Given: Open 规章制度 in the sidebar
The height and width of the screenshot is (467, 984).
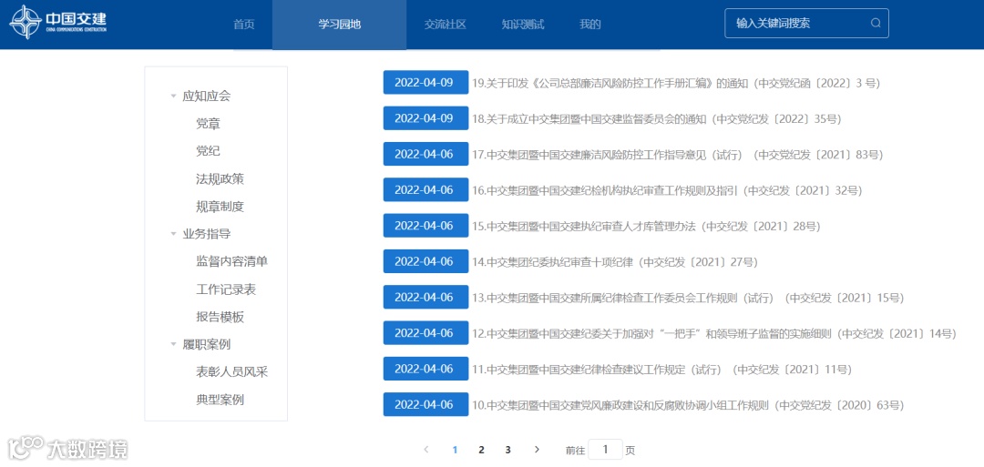Looking at the screenshot, I should [220, 207].
